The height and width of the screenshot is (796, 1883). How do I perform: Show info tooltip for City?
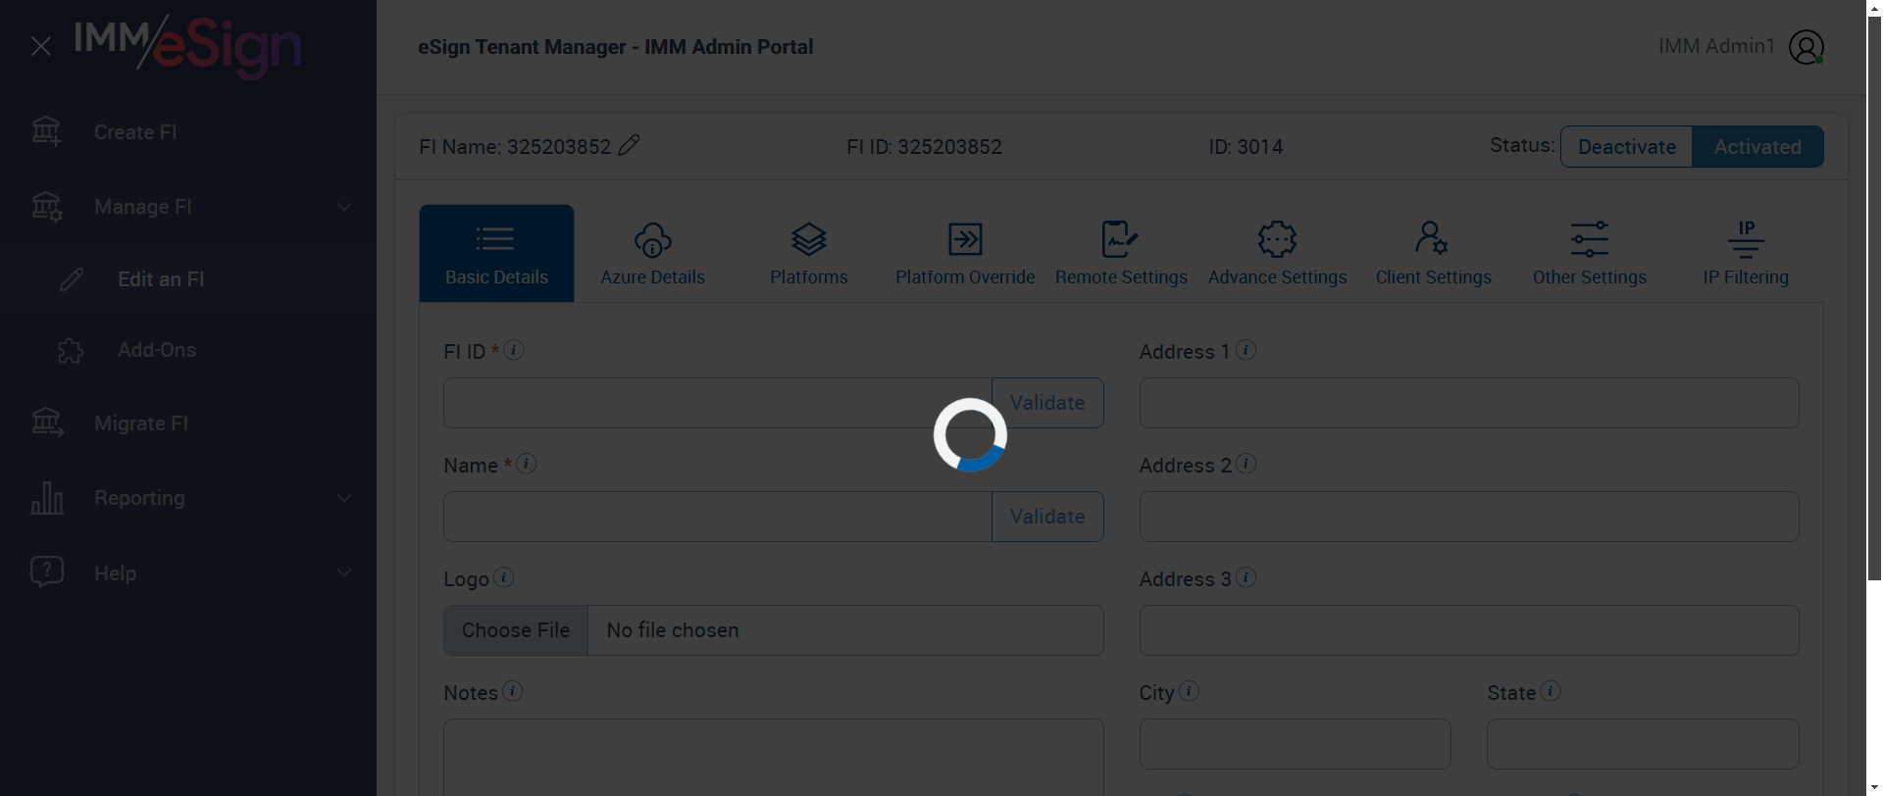(x=1190, y=691)
